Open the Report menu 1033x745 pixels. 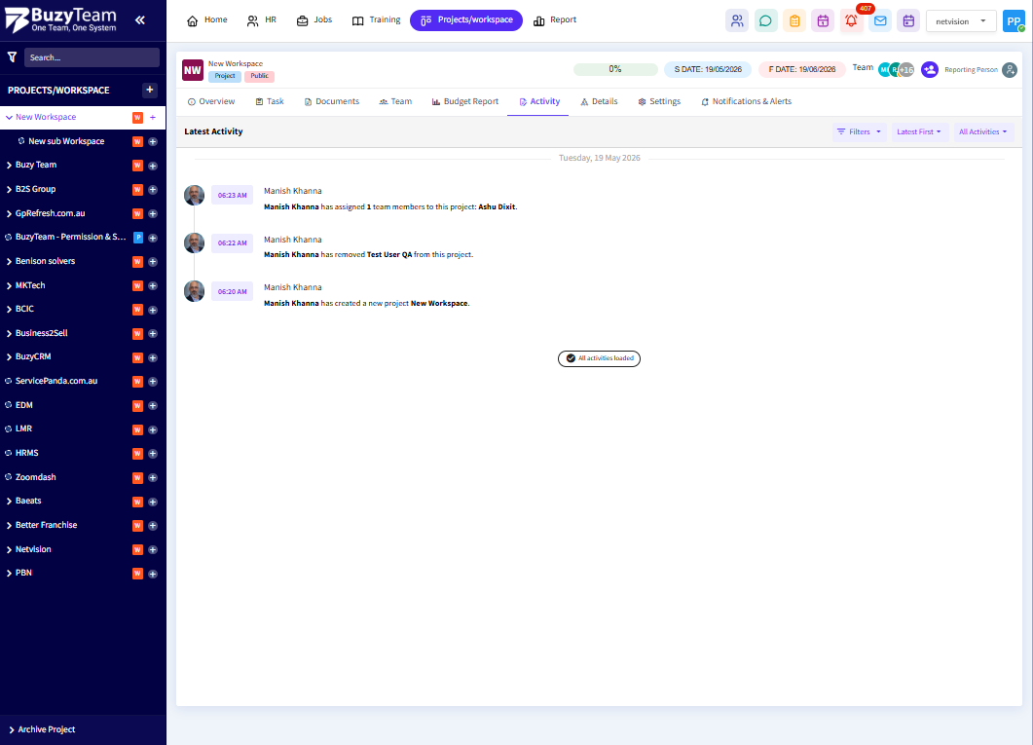[555, 20]
